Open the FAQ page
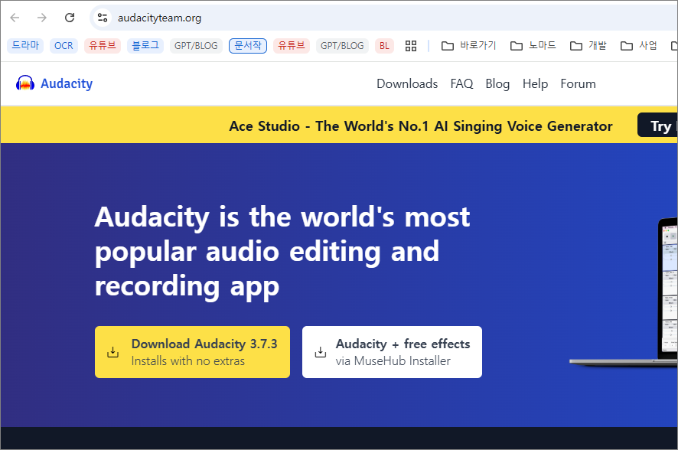 pyautogui.click(x=461, y=83)
